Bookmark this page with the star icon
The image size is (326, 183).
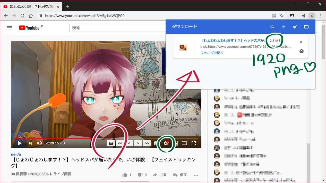(x=282, y=16)
